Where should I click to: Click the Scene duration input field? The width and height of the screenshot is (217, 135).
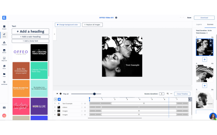pos(162,94)
